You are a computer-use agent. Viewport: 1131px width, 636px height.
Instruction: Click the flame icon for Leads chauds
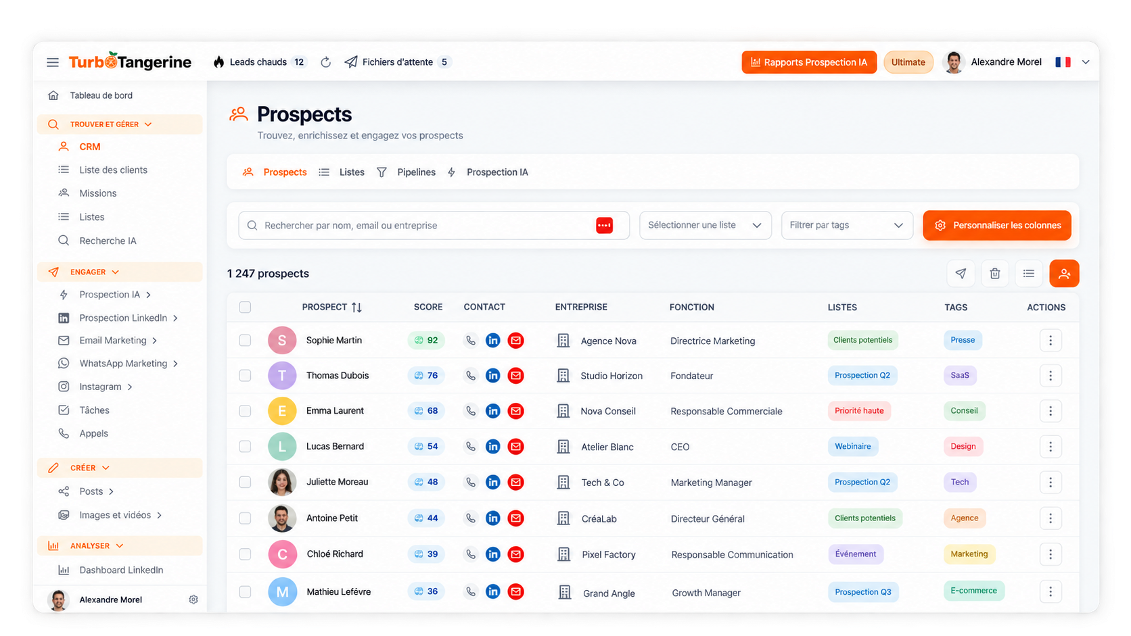pos(218,62)
